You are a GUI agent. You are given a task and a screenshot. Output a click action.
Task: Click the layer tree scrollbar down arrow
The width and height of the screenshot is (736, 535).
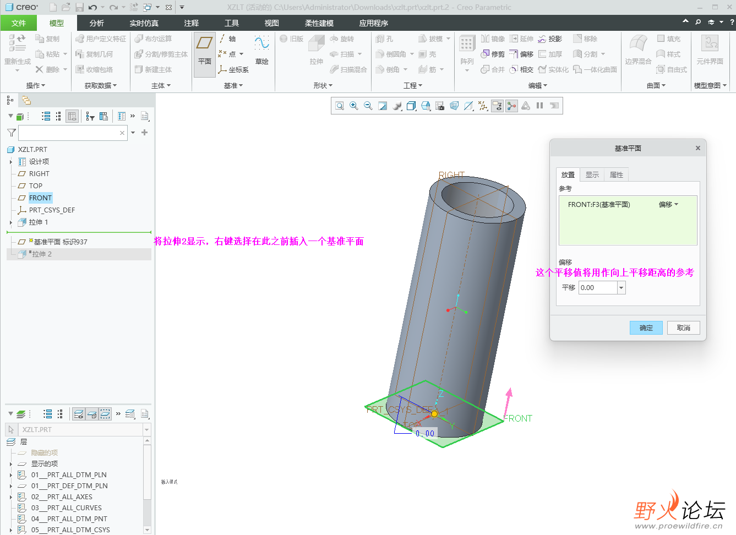pyautogui.click(x=147, y=530)
